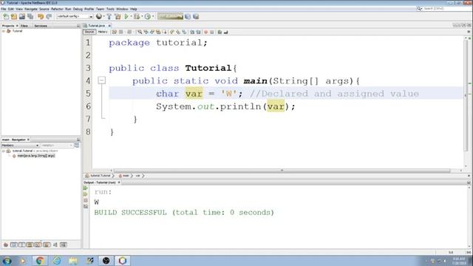The height and width of the screenshot is (266, 473).
Task: Click the Last Edit icon in editor toolbar
Action: point(115,32)
